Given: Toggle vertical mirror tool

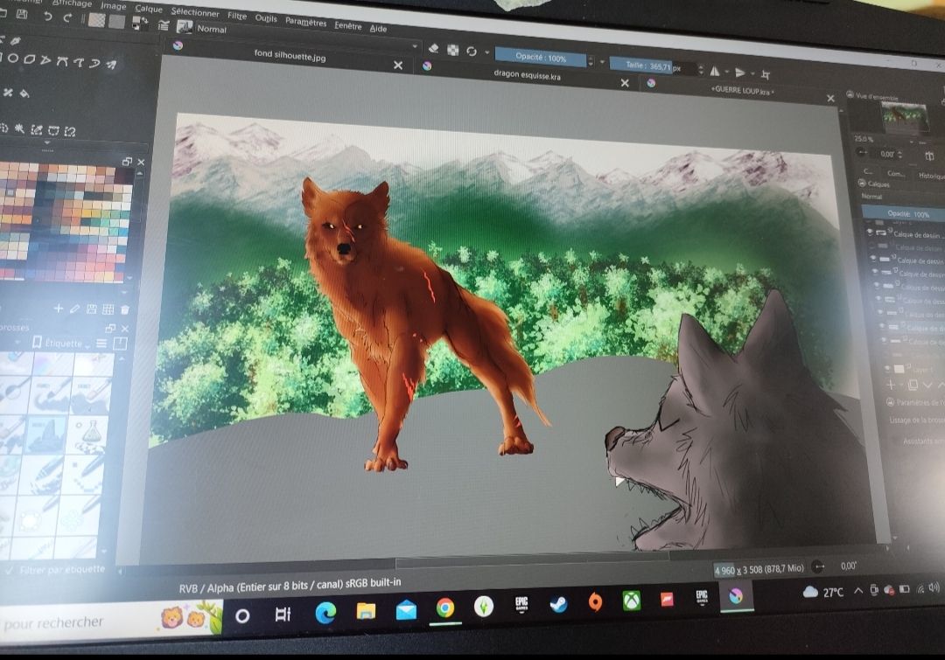Looking at the screenshot, I should click(x=740, y=73).
